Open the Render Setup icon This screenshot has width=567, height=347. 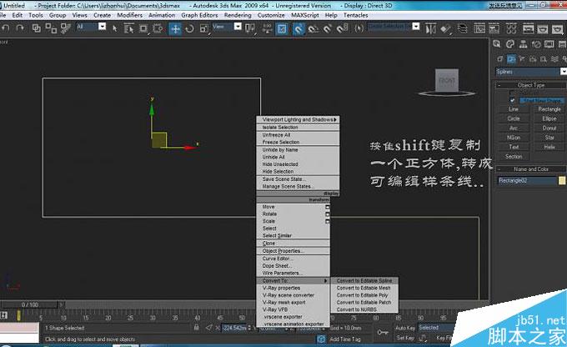click(x=529, y=28)
